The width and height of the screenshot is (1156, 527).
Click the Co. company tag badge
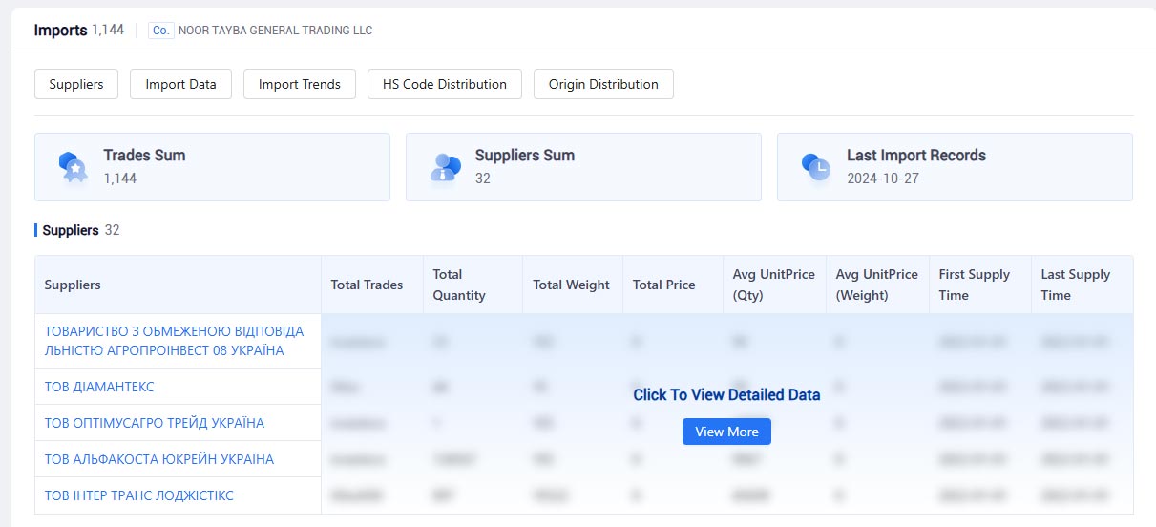(x=161, y=31)
